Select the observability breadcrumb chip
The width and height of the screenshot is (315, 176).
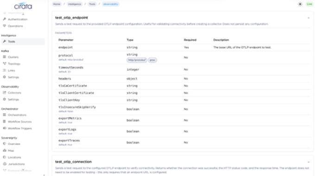pyautogui.click(x=111, y=4)
